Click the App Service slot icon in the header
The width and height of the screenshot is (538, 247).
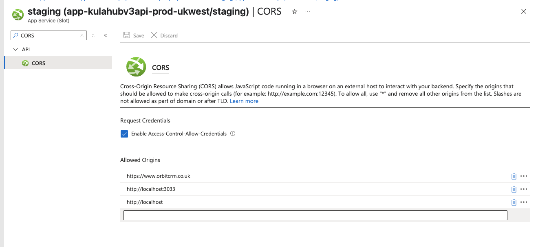[x=17, y=14]
